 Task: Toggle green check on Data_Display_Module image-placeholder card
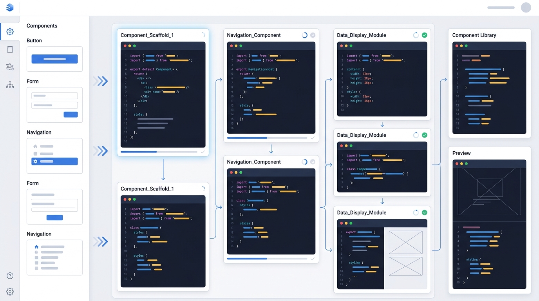click(424, 212)
